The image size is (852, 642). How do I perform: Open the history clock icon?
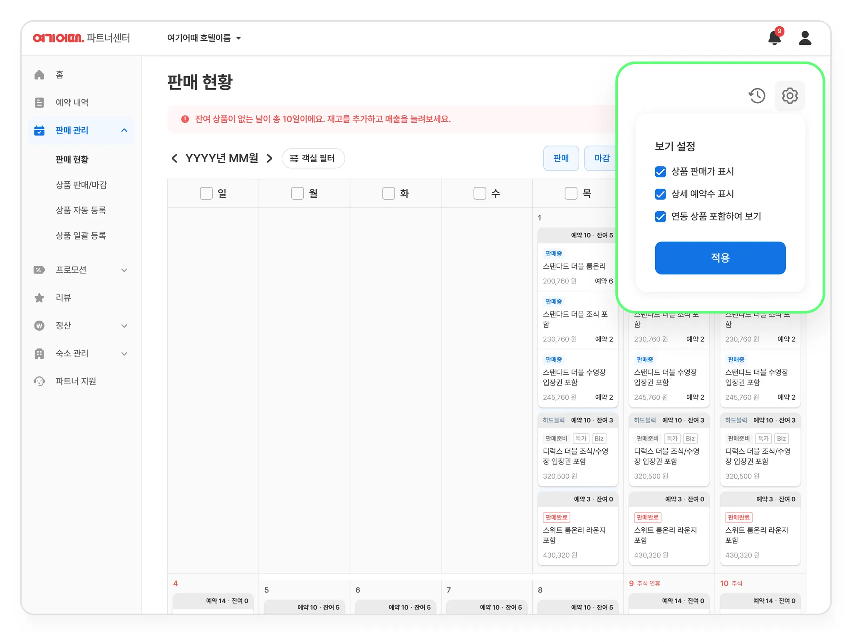757,96
